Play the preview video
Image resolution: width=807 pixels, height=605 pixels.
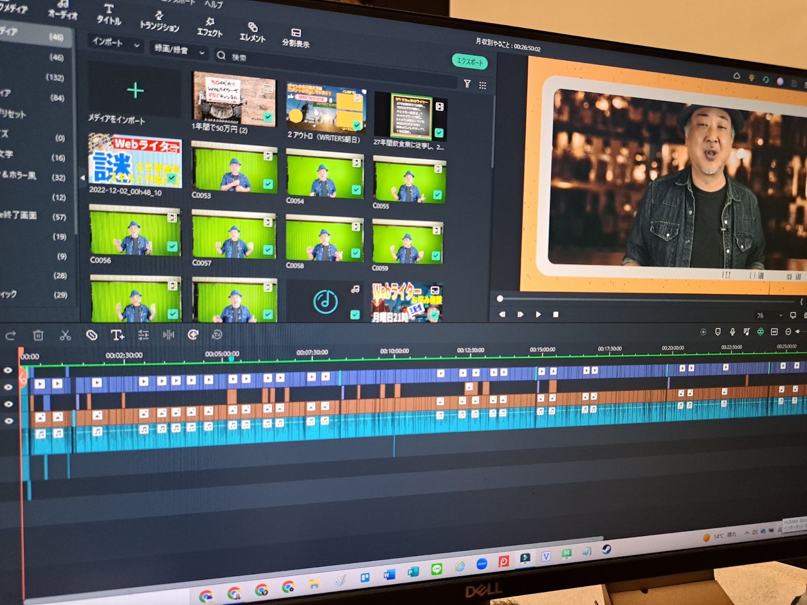click(x=538, y=315)
